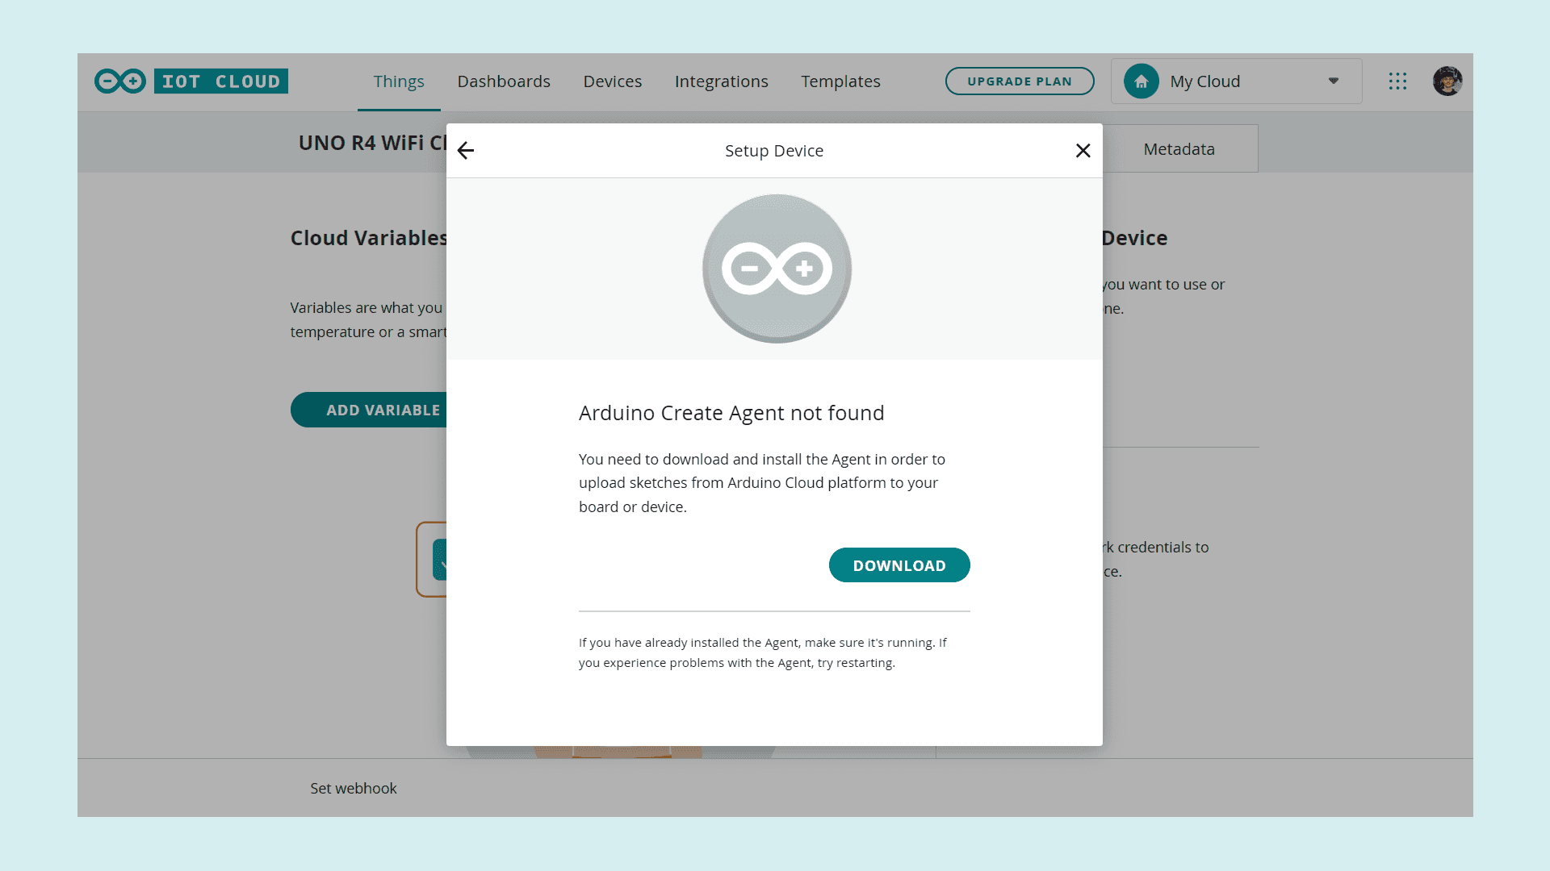Select the Integrations tab
Image resolution: width=1550 pixels, height=871 pixels.
(x=721, y=81)
